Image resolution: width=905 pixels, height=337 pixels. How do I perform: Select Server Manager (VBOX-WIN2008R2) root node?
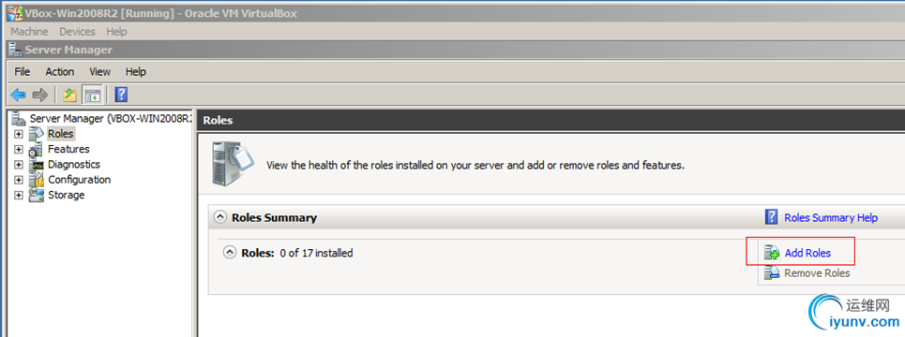click(x=111, y=119)
